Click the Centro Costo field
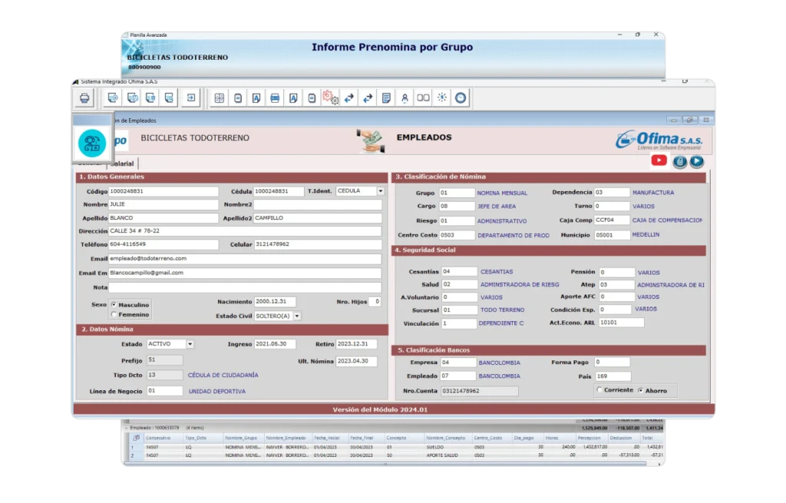 pyautogui.click(x=457, y=235)
